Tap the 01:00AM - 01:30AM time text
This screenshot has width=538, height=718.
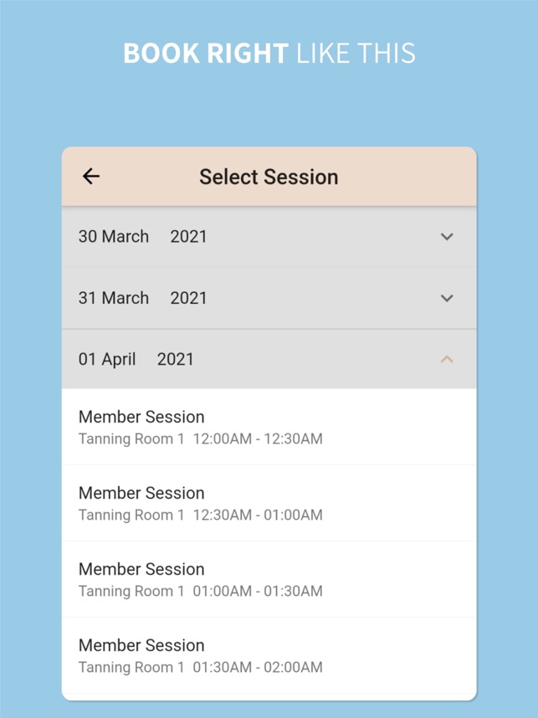(x=258, y=591)
